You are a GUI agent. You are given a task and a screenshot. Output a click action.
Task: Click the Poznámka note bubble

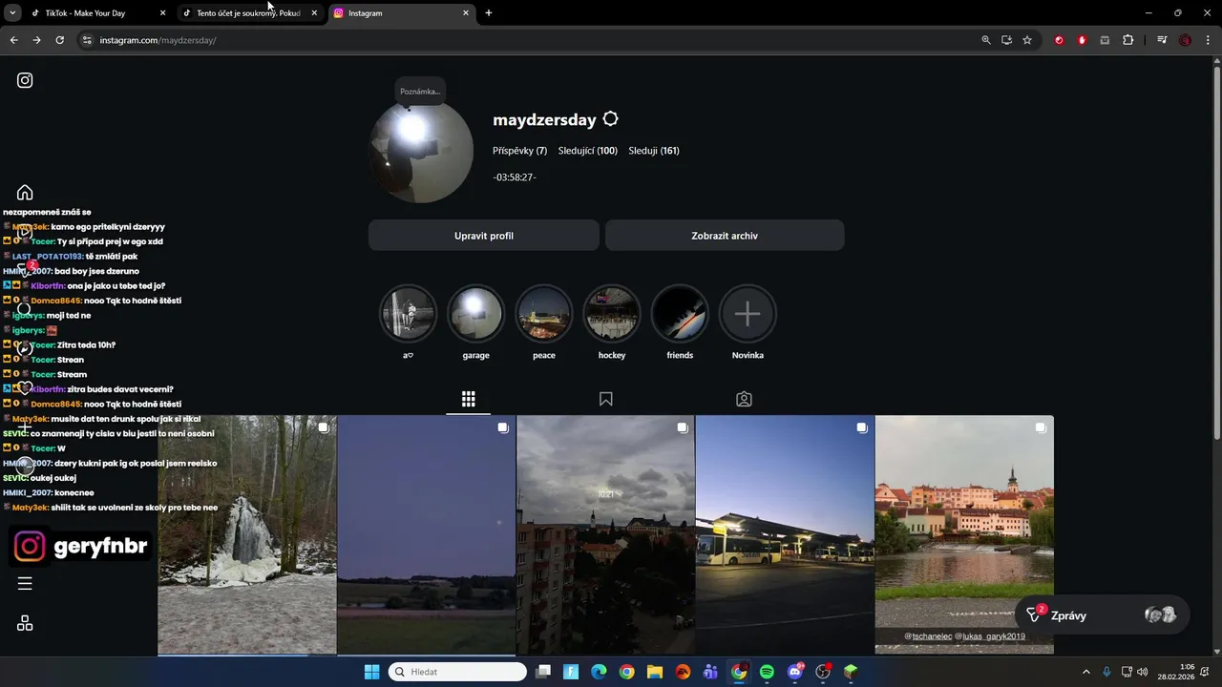(420, 92)
